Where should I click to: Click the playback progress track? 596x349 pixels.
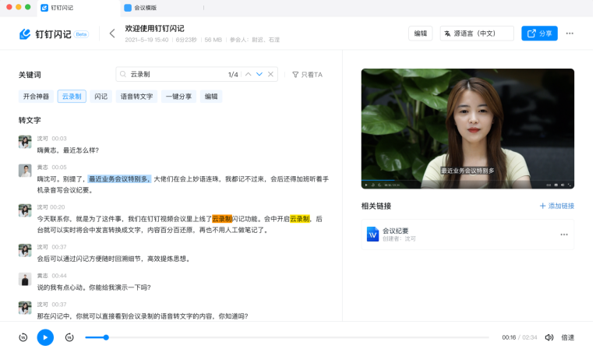(287, 337)
